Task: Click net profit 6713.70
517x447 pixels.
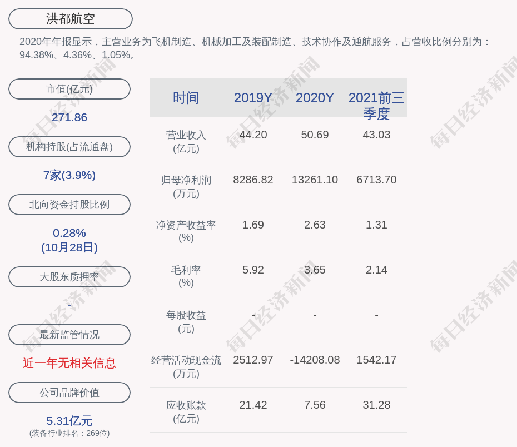Action: (376, 180)
